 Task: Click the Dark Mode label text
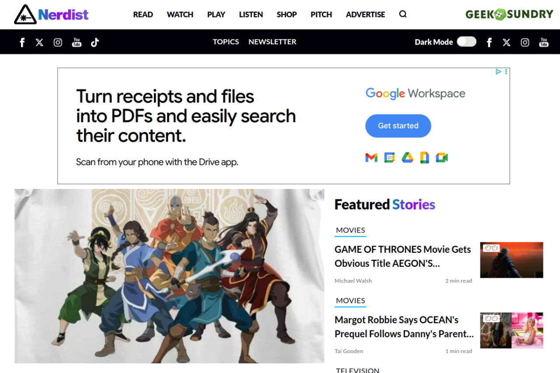[x=434, y=42]
